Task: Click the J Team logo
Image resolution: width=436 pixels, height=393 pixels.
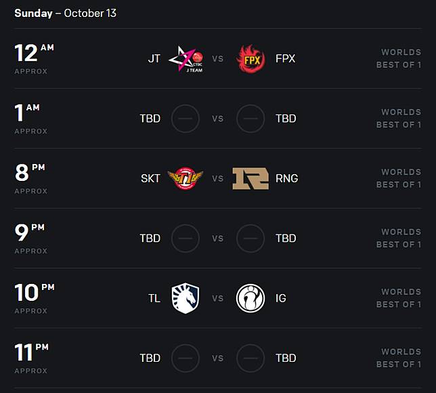Action: pos(186,59)
